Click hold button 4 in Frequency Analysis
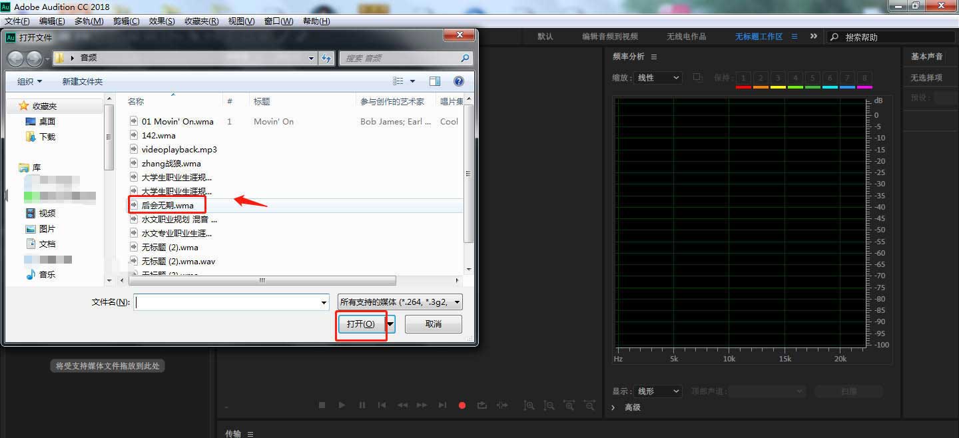 [x=795, y=78]
